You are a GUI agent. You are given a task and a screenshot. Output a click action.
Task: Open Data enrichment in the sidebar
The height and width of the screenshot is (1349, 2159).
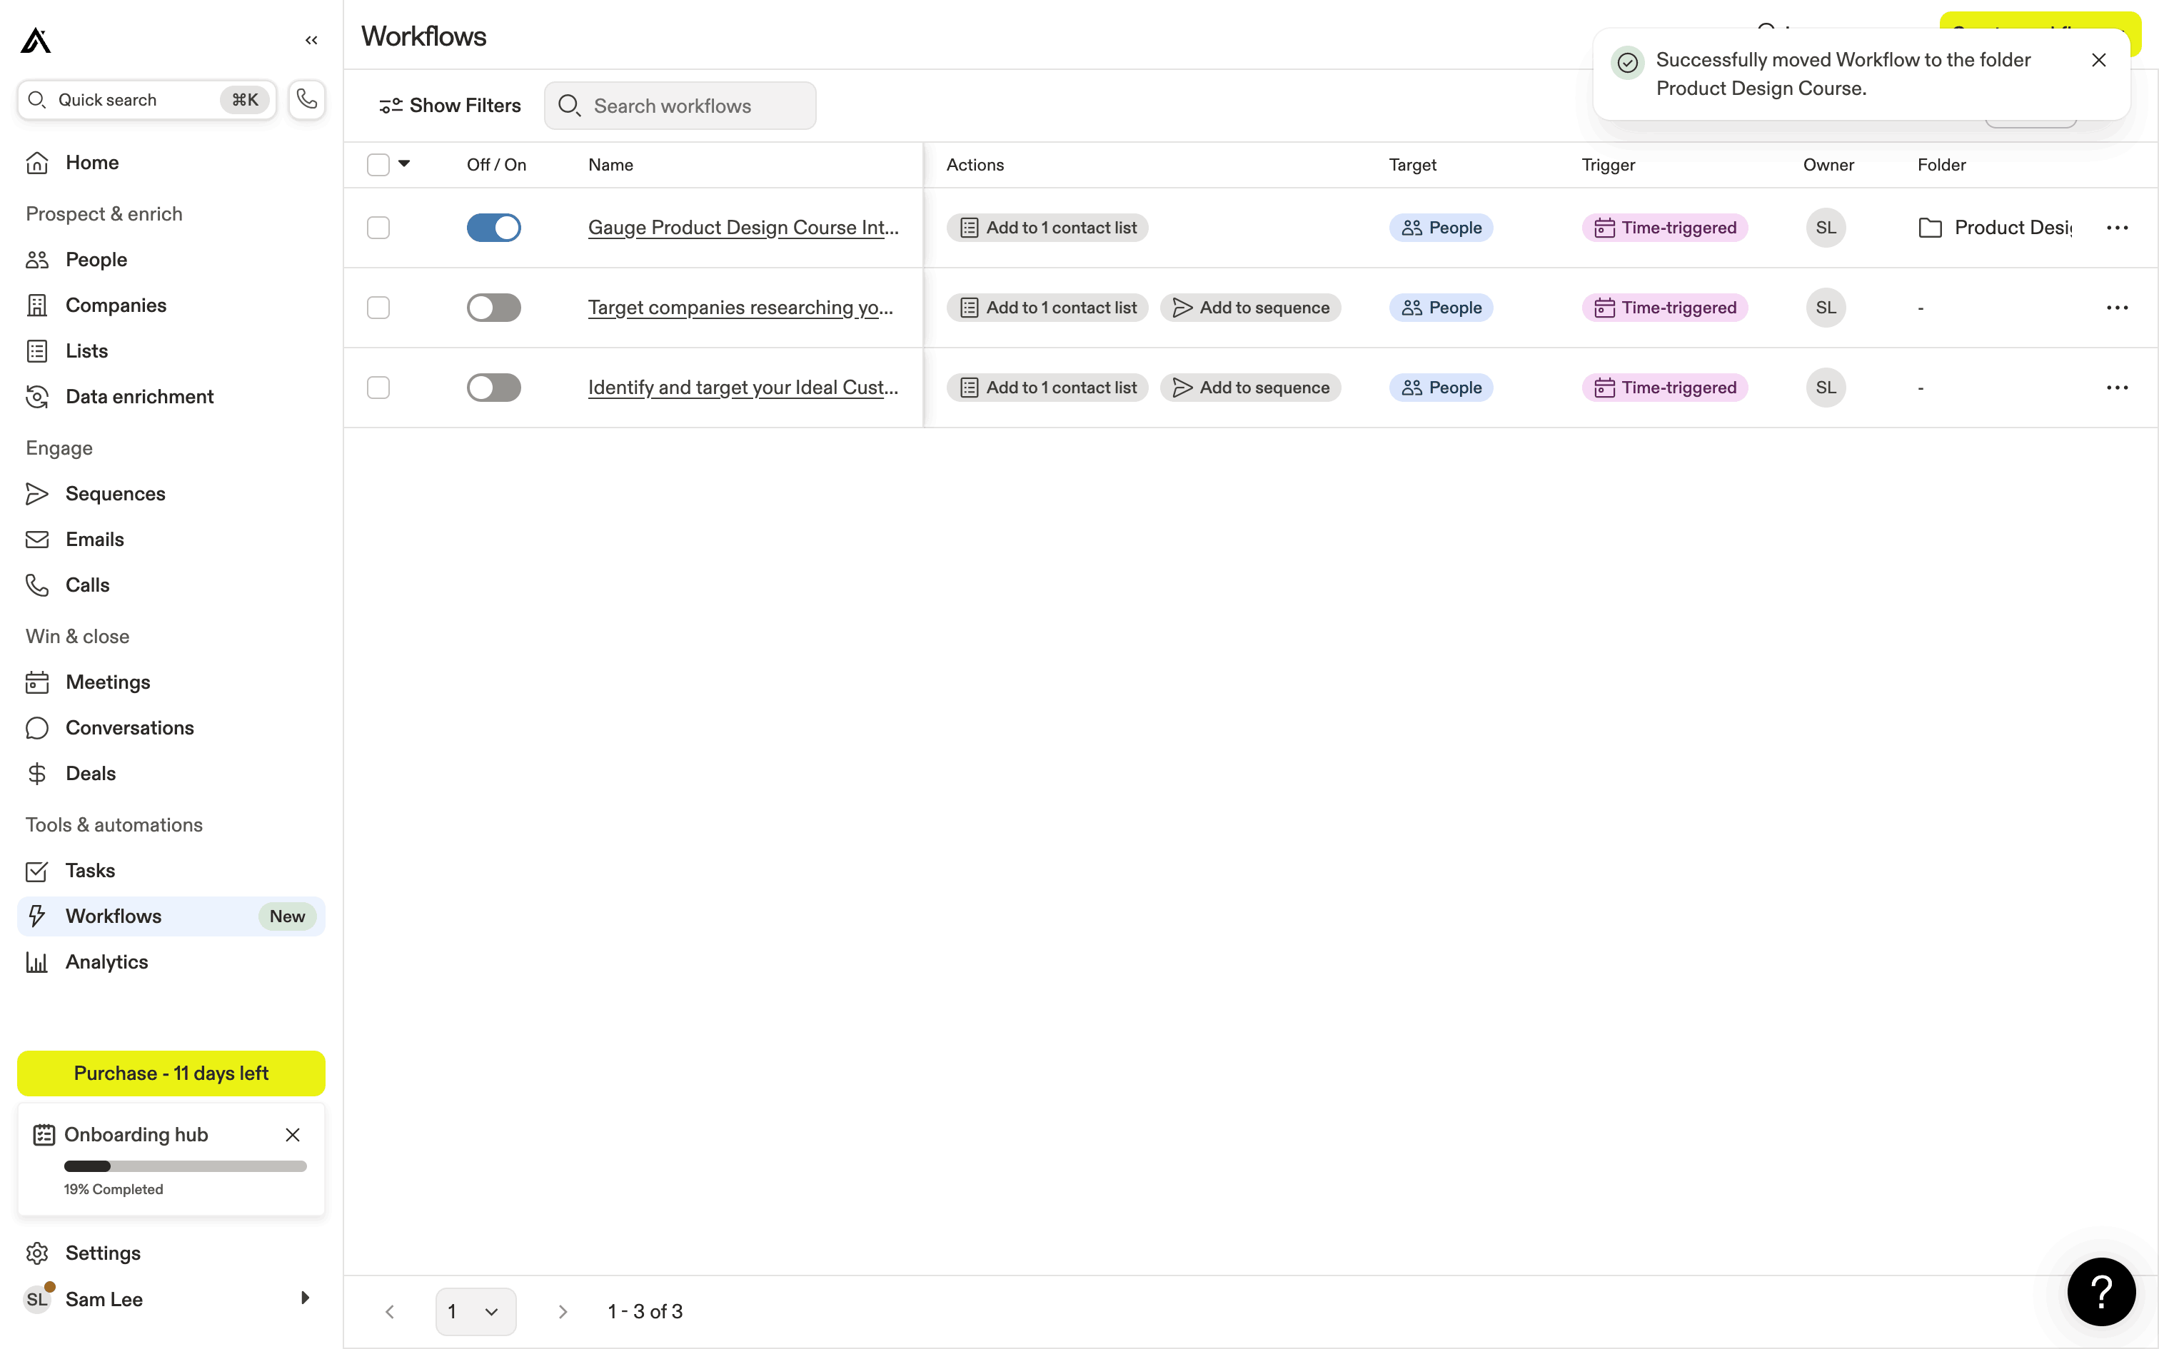coord(139,396)
